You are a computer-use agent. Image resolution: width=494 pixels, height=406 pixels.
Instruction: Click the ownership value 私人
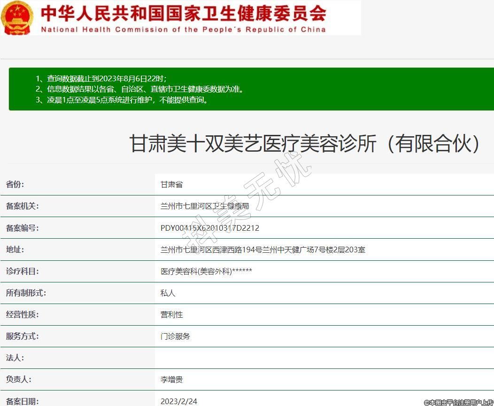[x=168, y=293]
